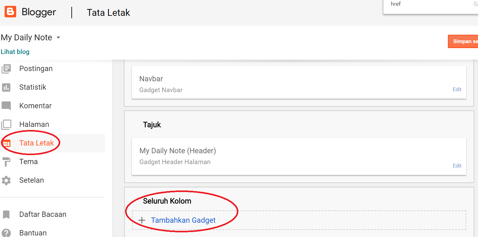Expand the My Daily Note blog dropdown
This screenshot has width=478, height=237.
tap(58, 38)
